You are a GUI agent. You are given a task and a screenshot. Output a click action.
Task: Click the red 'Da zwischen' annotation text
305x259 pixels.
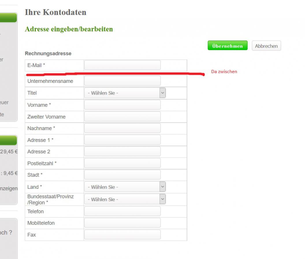[224, 72]
